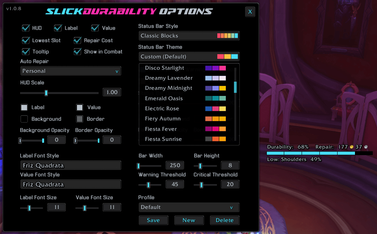Image resolution: width=377 pixels, height=234 pixels.
Task: Edit the Bar Width 250 field
Action: [x=175, y=165]
